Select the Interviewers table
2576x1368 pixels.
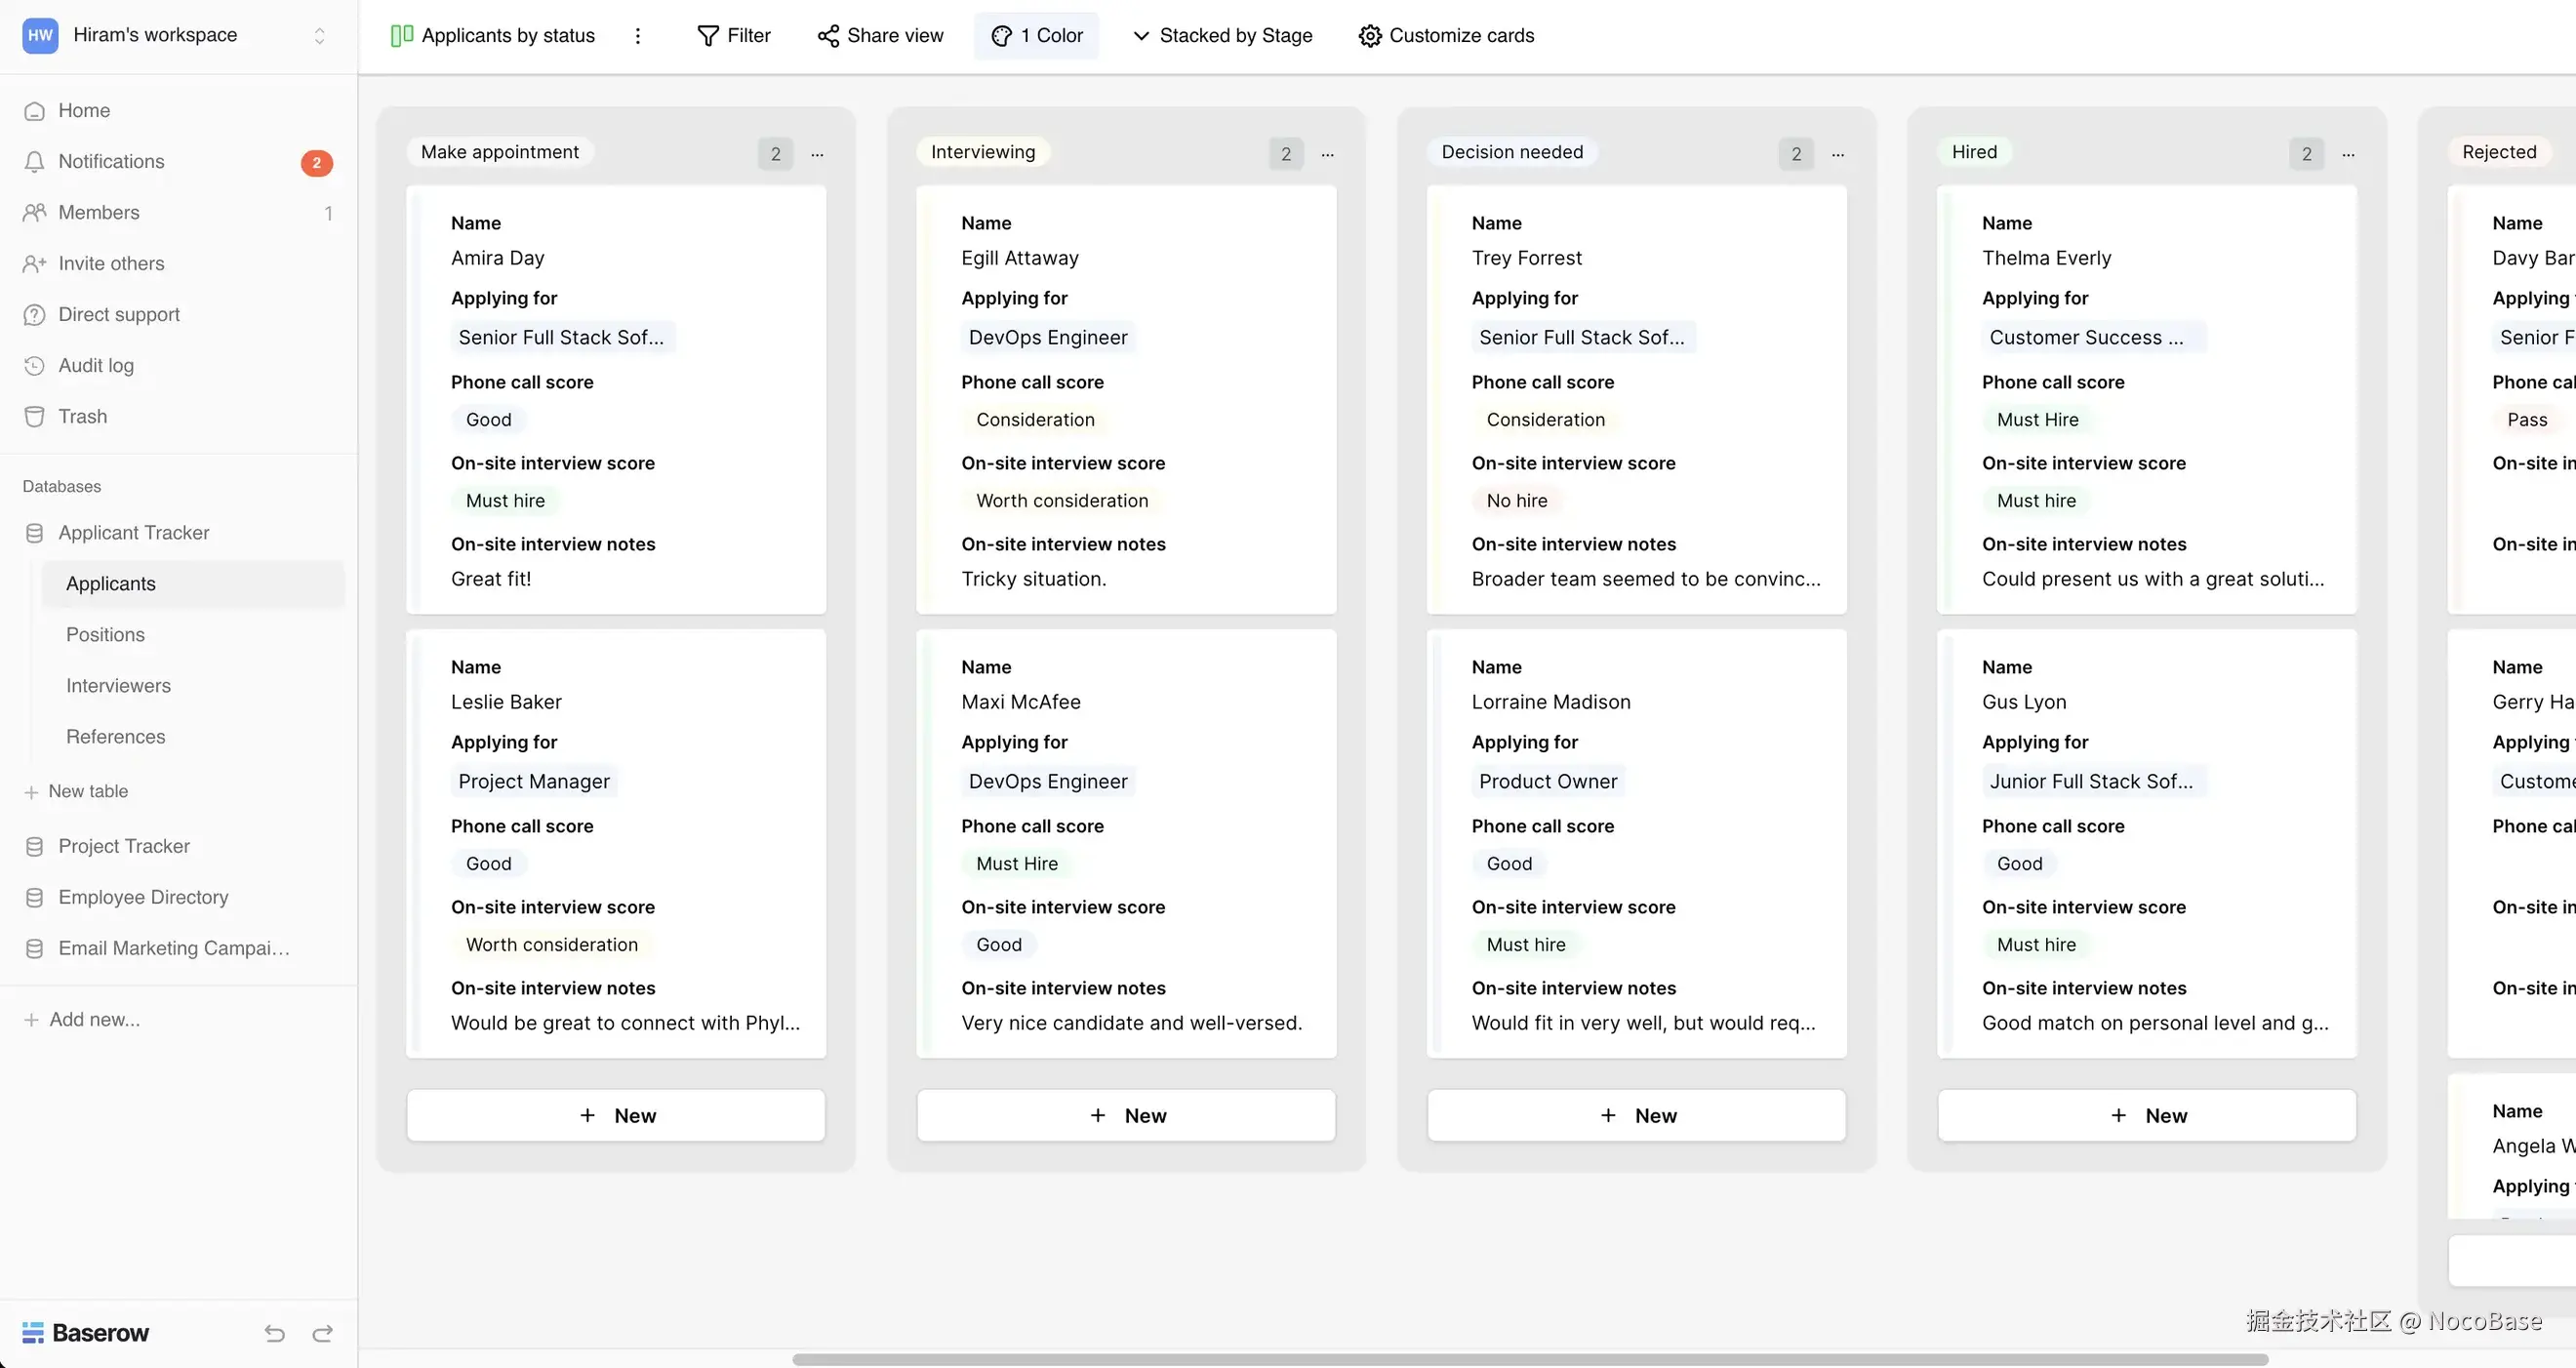click(x=118, y=685)
